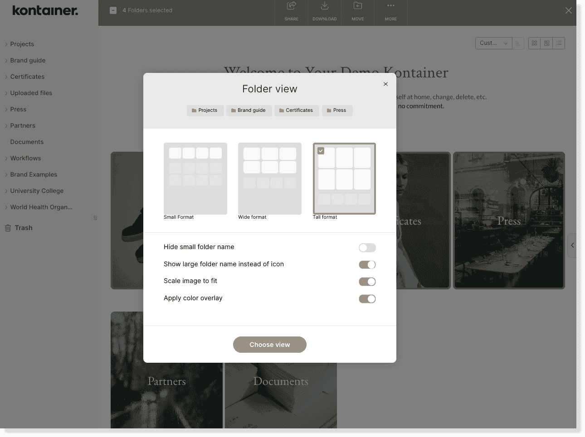Select the Tall format layout option

pyautogui.click(x=344, y=178)
